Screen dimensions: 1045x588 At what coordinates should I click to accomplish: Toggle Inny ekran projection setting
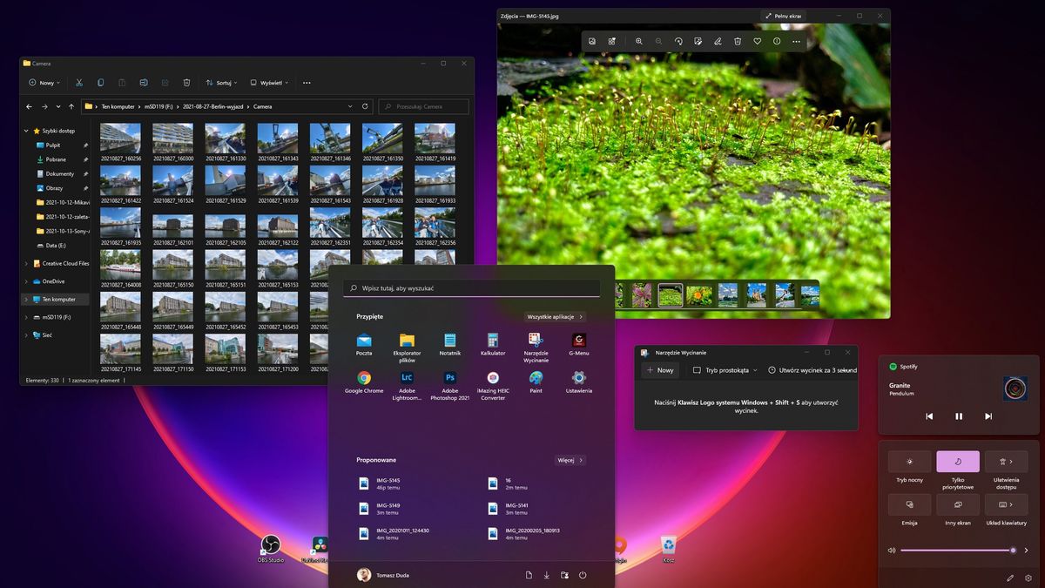pyautogui.click(x=958, y=504)
